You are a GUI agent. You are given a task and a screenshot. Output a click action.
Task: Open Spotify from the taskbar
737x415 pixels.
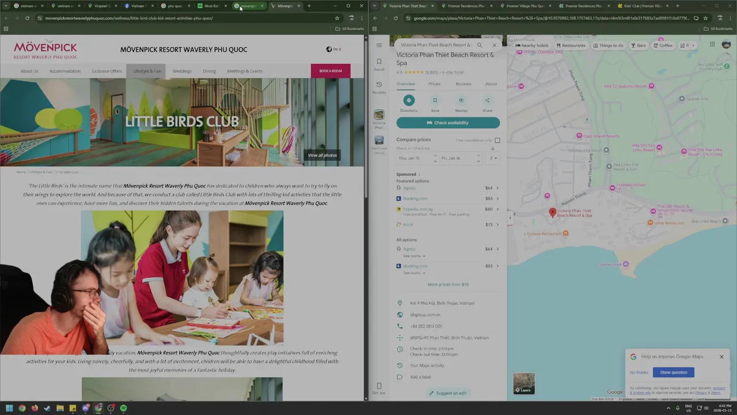click(x=123, y=408)
